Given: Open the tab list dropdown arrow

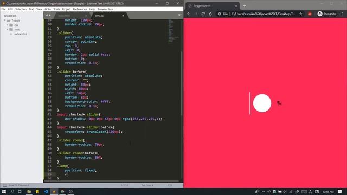Looking at the screenshot, I should pyautogui.click(x=179, y=15).
